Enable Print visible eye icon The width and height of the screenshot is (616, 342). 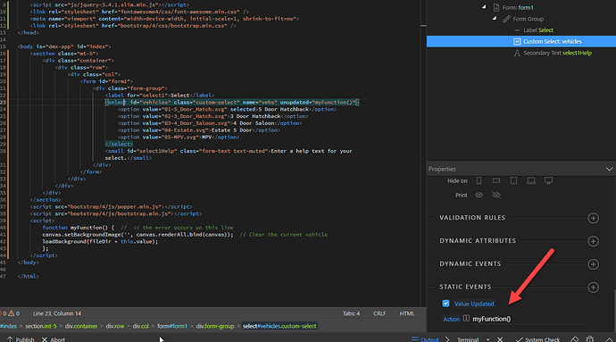click(x=479, y=195)
